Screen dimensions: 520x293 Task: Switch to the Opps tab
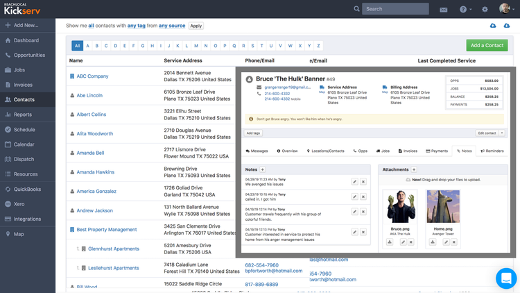coord(361,151)
